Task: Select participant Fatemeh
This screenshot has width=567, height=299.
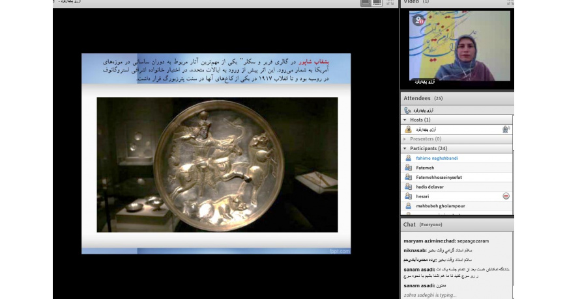Action: 456,168
